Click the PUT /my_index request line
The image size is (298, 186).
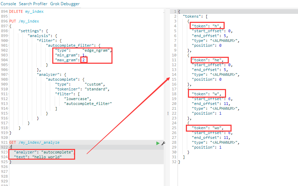point(24,21)
